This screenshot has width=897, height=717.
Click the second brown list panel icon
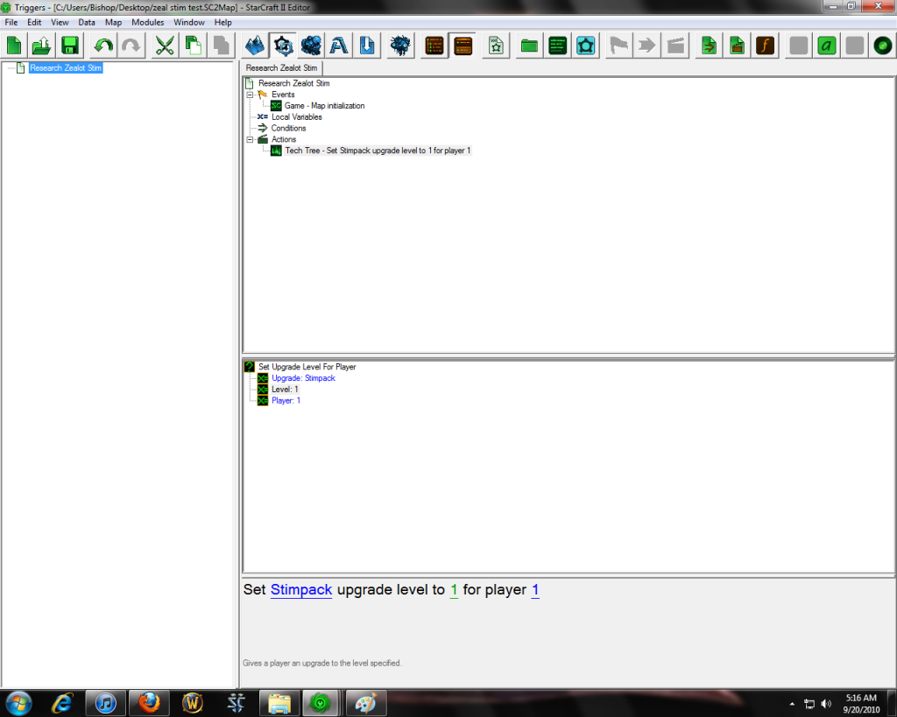tap(463, 46)
